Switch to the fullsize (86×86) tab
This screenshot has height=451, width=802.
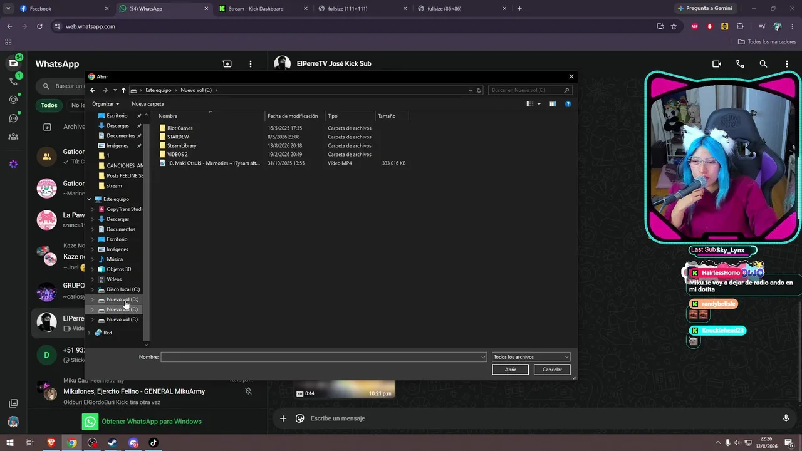(x=462, y=9)
